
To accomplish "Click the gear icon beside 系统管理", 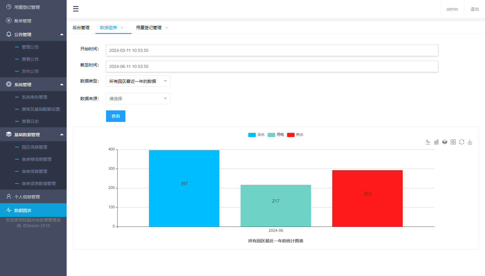I will [x=9, y=84].
